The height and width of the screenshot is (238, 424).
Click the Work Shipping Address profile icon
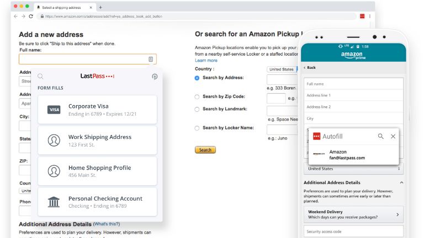click(54, 140)
